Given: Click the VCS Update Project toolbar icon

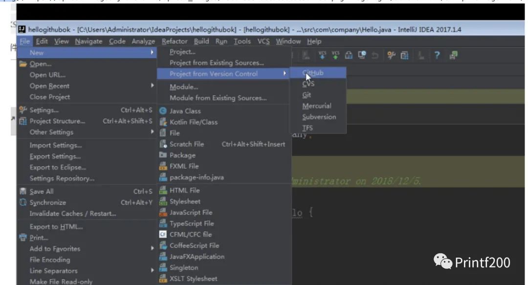Looking at the screenshot, I should (x=322, y=55).
